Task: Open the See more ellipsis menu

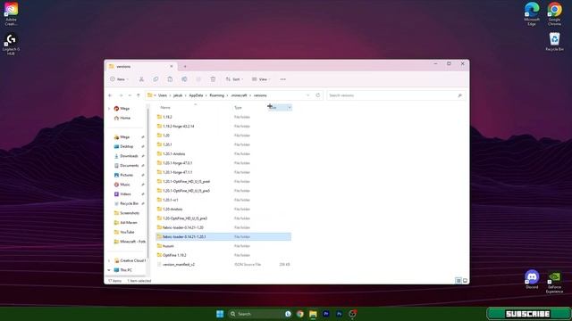Action: pyautogui.click(x=283, y=79)
